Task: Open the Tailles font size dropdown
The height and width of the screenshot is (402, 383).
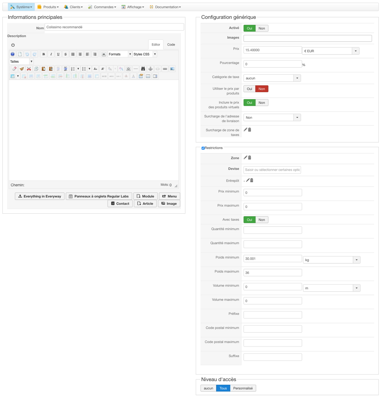Action: coord(21,62)
